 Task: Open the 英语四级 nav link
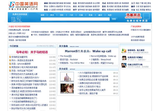[110, 3]
